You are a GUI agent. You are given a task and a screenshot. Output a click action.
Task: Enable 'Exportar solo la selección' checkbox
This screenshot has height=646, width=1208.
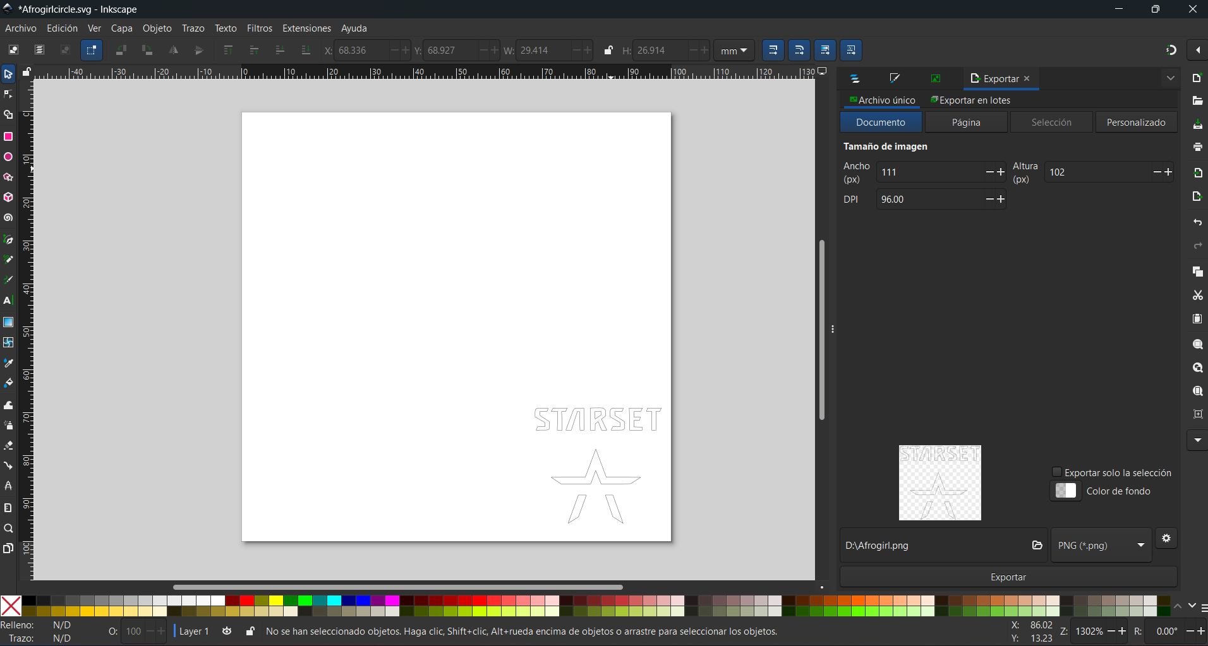[1056, 472]
